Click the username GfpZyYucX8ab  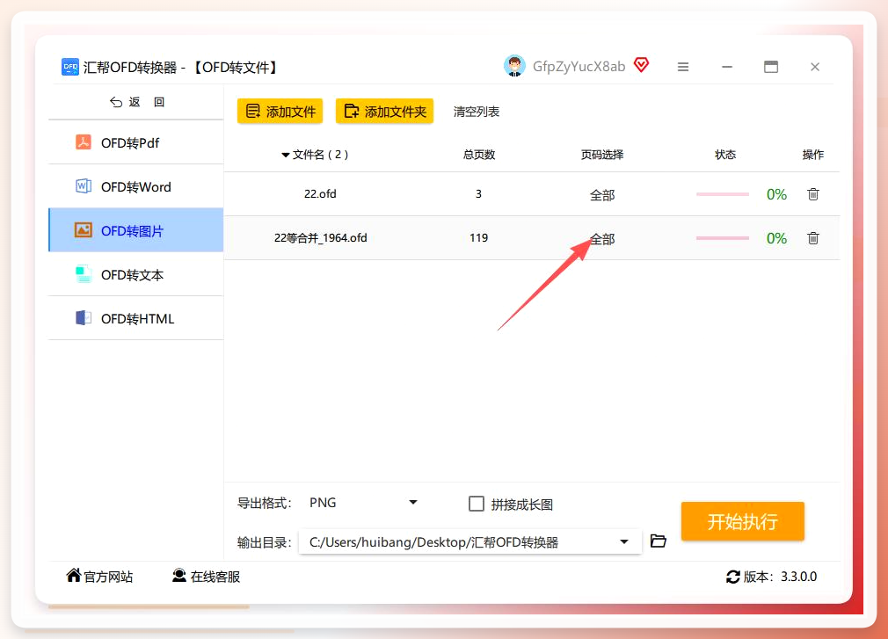pos(579,67)
